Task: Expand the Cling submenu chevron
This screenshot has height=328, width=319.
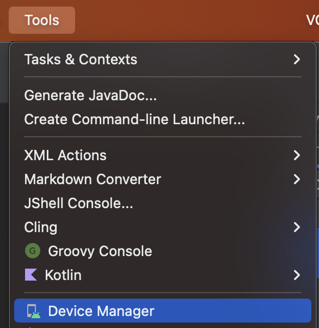Action: pyautogui.click(x=297, y=227)
